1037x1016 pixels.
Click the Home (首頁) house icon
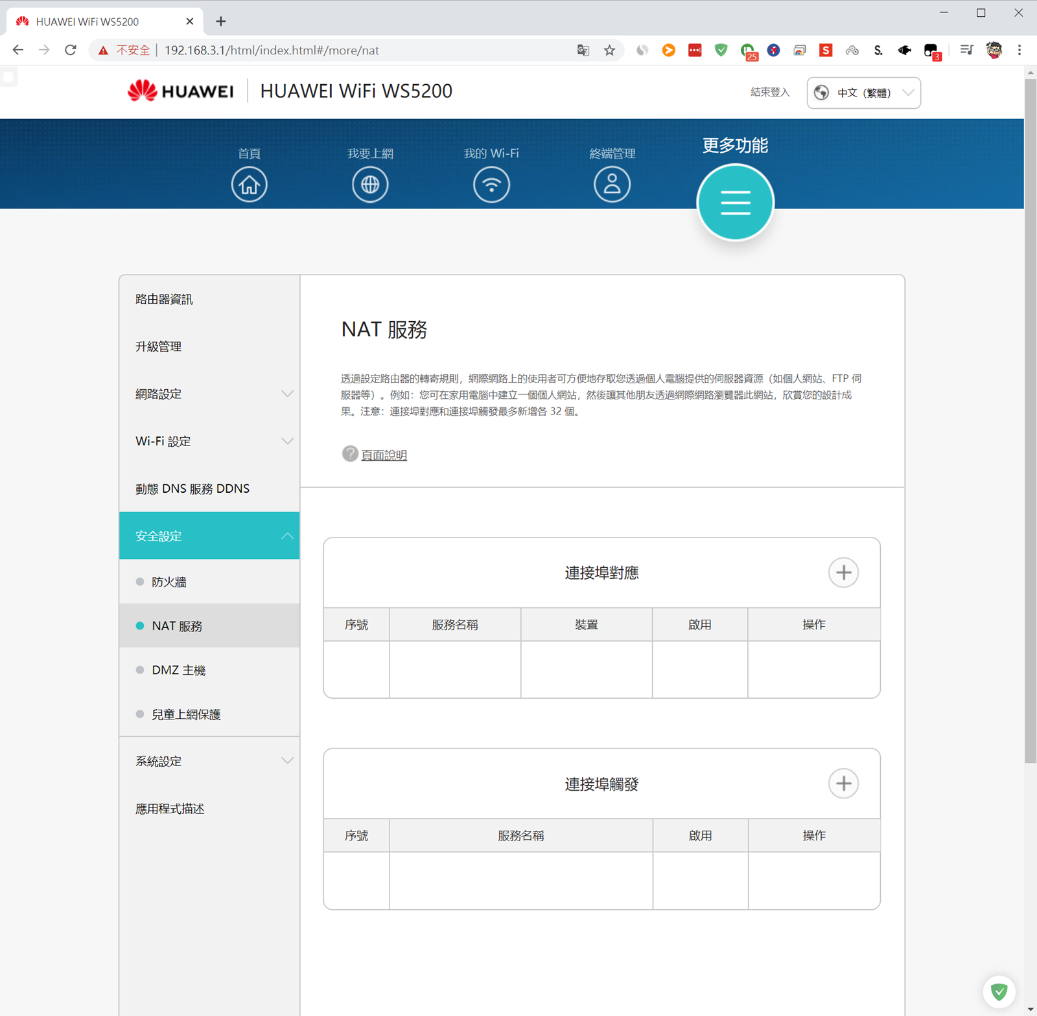(x=249, y=185)
